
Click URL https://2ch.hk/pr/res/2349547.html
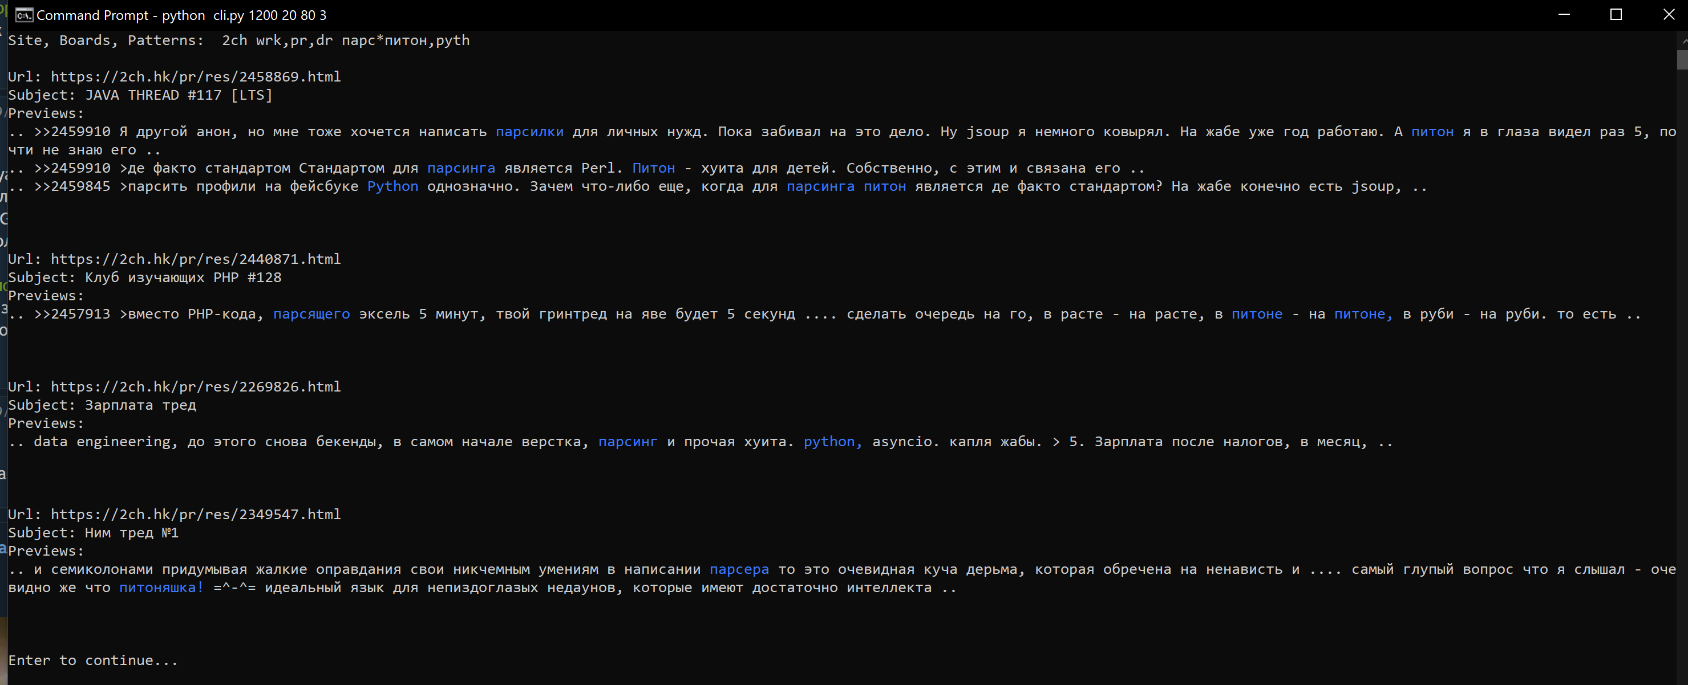click(196, 515)
